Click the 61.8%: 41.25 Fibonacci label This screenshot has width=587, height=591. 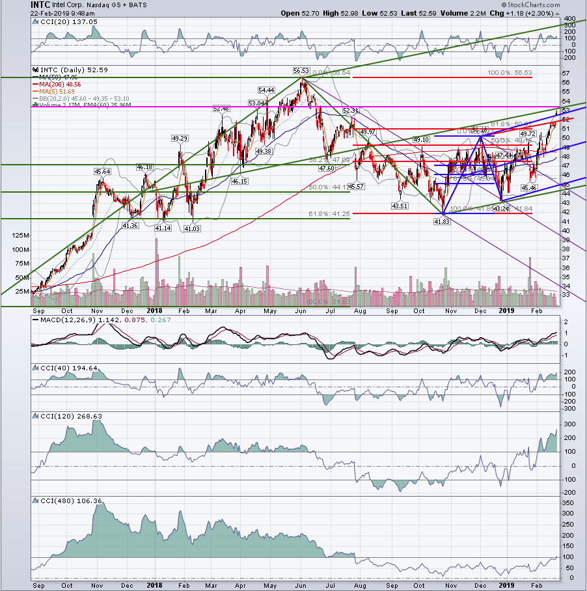(329, 213)
